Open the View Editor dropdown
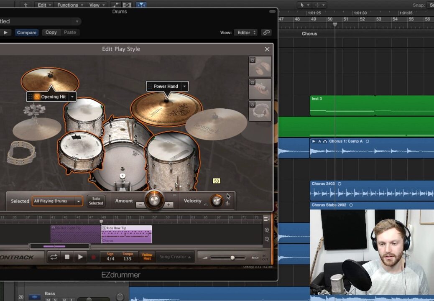434x301 pixels. point(246,33)
